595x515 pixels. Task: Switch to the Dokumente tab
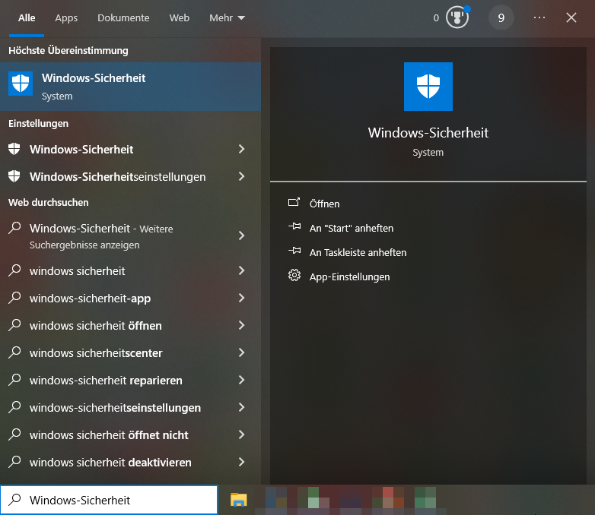123,17
